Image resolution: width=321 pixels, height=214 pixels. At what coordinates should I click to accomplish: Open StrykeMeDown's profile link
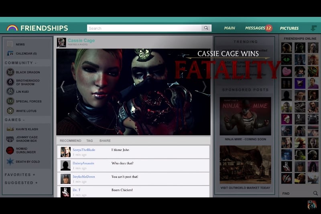[x=84, y=177]
